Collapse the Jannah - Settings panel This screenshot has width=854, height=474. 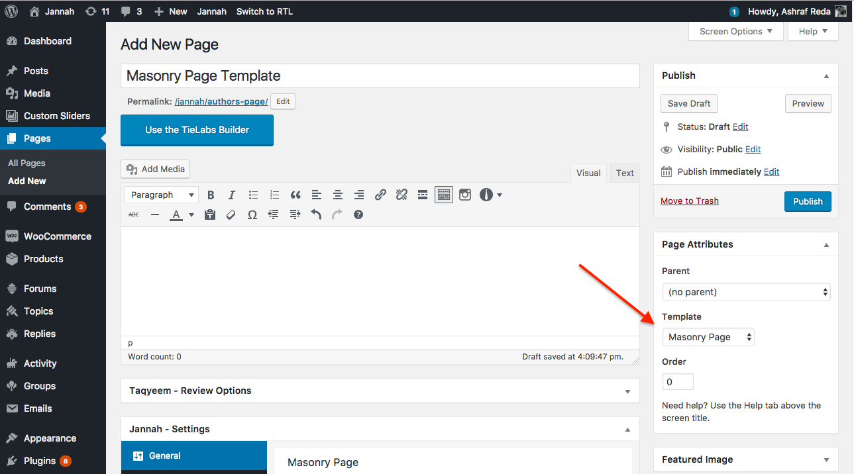(627, 430)
